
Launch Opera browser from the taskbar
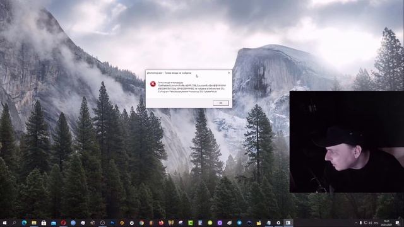pyautogui.click(x=63, y=223)
